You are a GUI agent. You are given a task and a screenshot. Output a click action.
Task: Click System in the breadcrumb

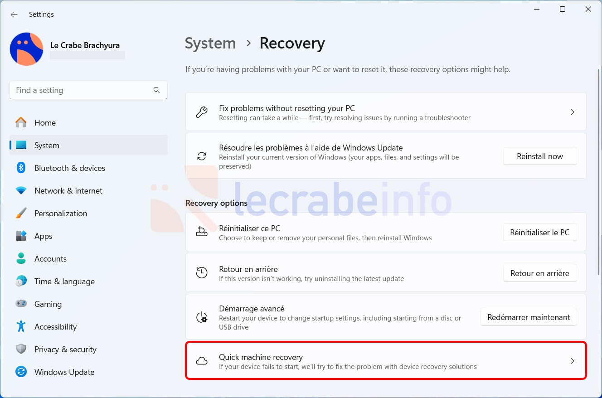[210, 44]
